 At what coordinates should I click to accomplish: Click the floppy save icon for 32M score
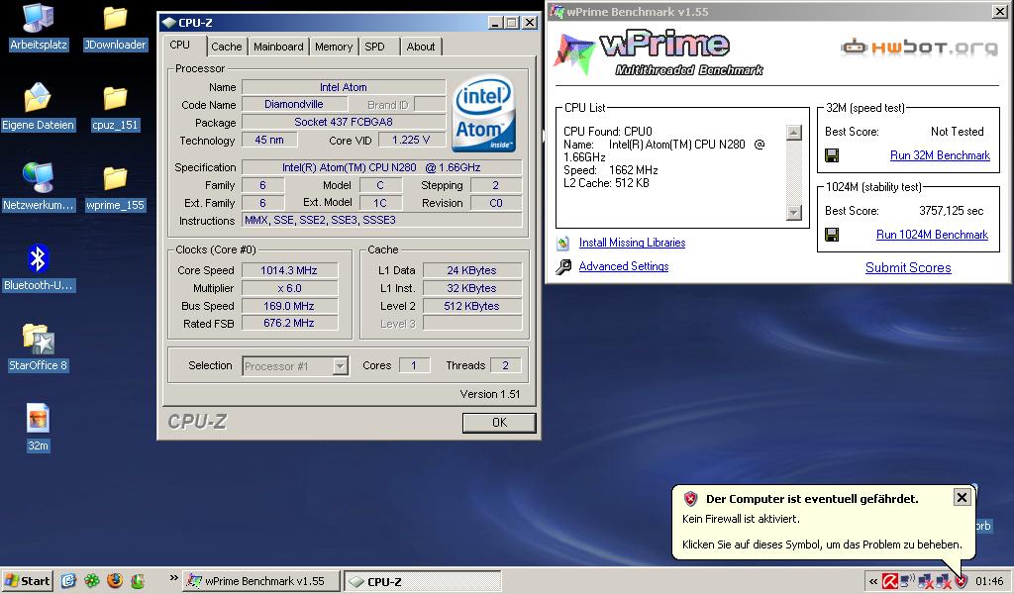point(832,155)
